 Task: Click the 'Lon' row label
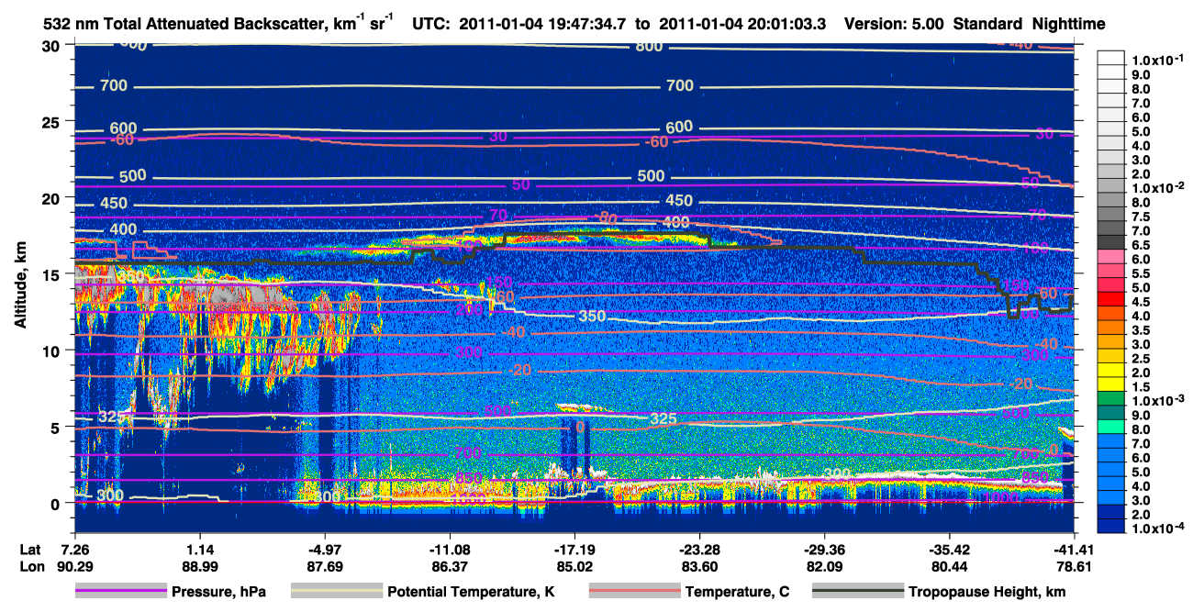pyautogui.click(x=30, y=567)
